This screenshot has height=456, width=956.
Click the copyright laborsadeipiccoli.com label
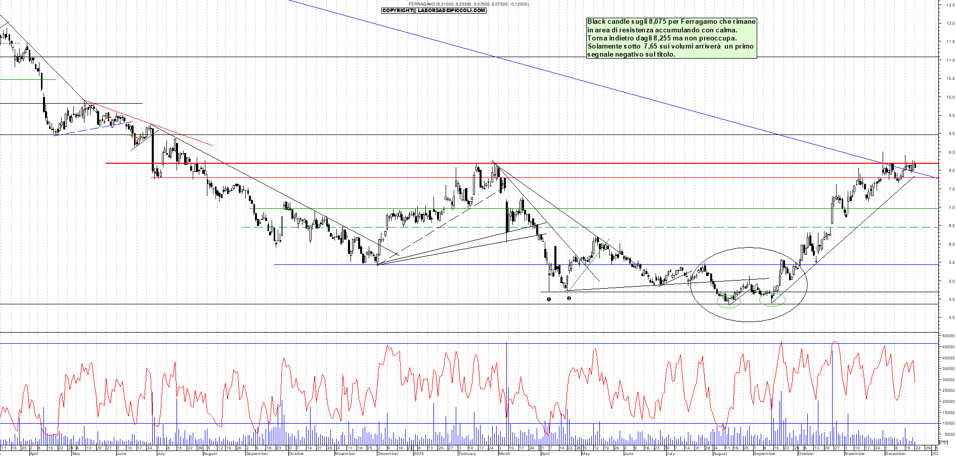point(433,10)
